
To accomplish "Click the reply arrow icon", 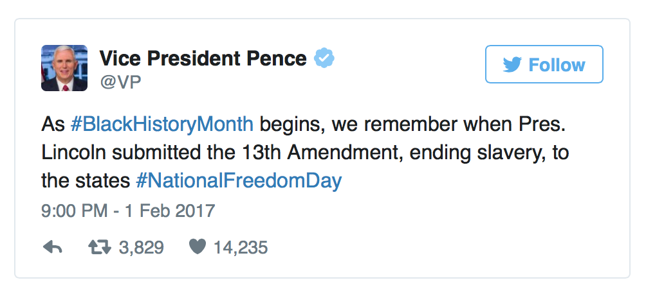I will 51,247.
